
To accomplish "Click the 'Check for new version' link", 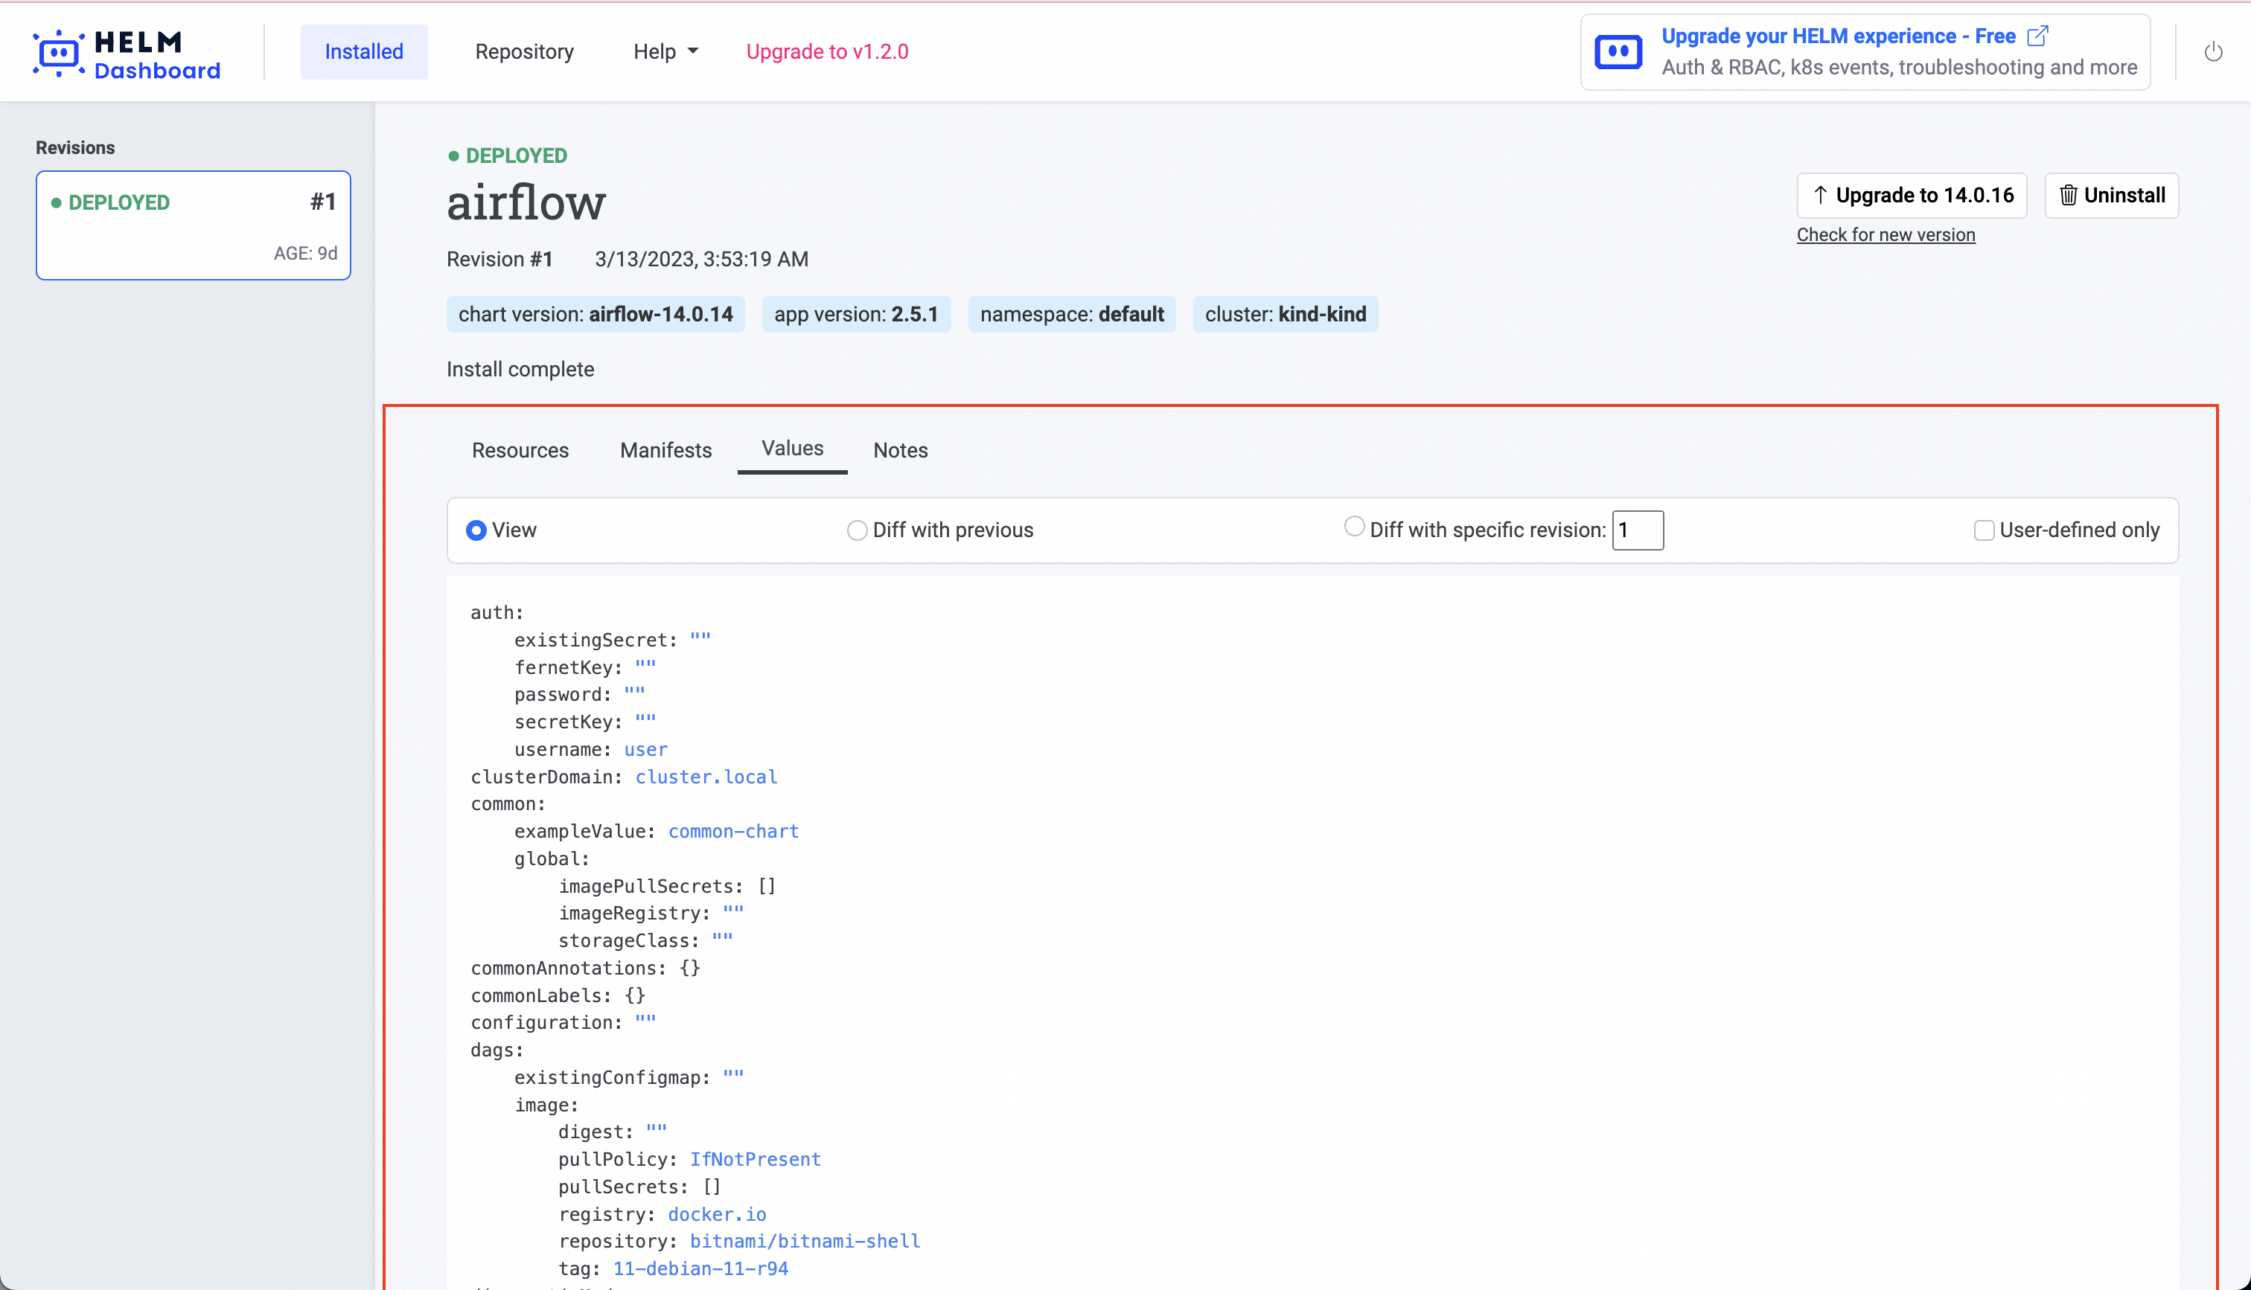I will (1886, 234).
